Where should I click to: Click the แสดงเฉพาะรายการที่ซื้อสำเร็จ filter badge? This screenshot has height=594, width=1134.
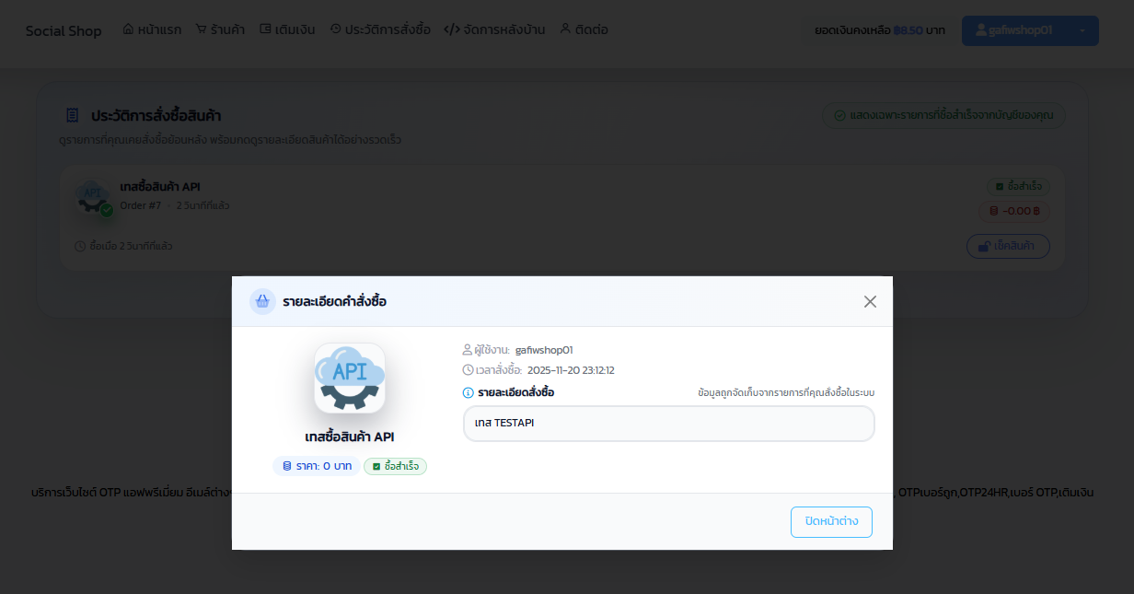click(943, 115)
